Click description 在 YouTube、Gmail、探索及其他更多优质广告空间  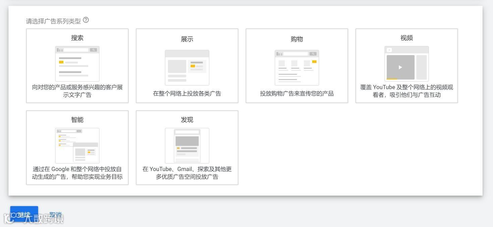coord(187,173)
